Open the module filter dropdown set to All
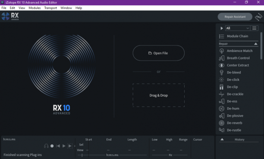 tap(238, 28)
